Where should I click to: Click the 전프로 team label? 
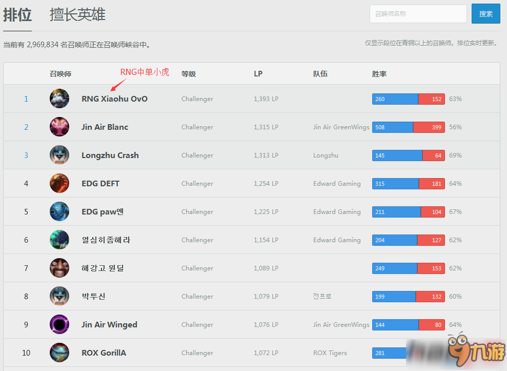pyautogui.click(x=322, y=296)
